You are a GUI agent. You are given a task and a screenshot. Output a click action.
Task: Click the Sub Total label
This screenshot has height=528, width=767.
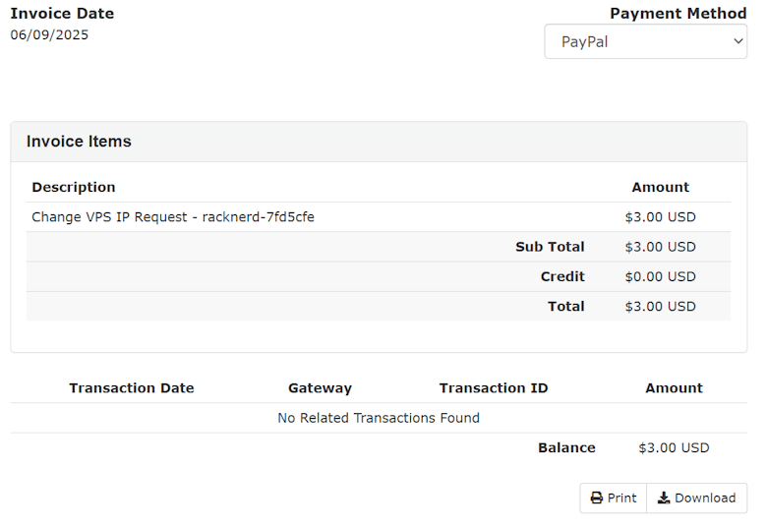[550, 247]
